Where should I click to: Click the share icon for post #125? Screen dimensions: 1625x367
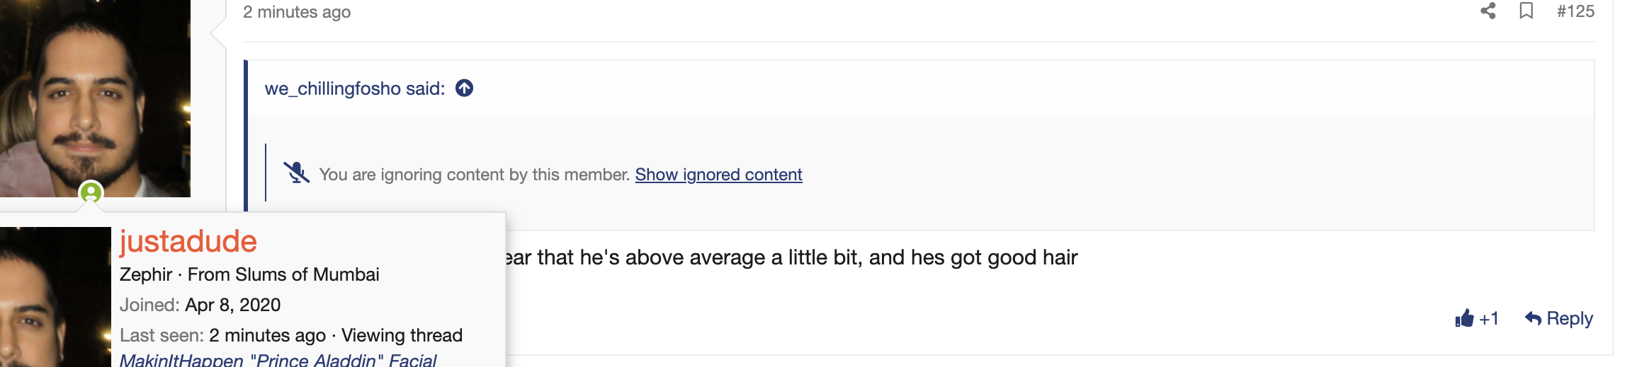[x=1488, y=11]
